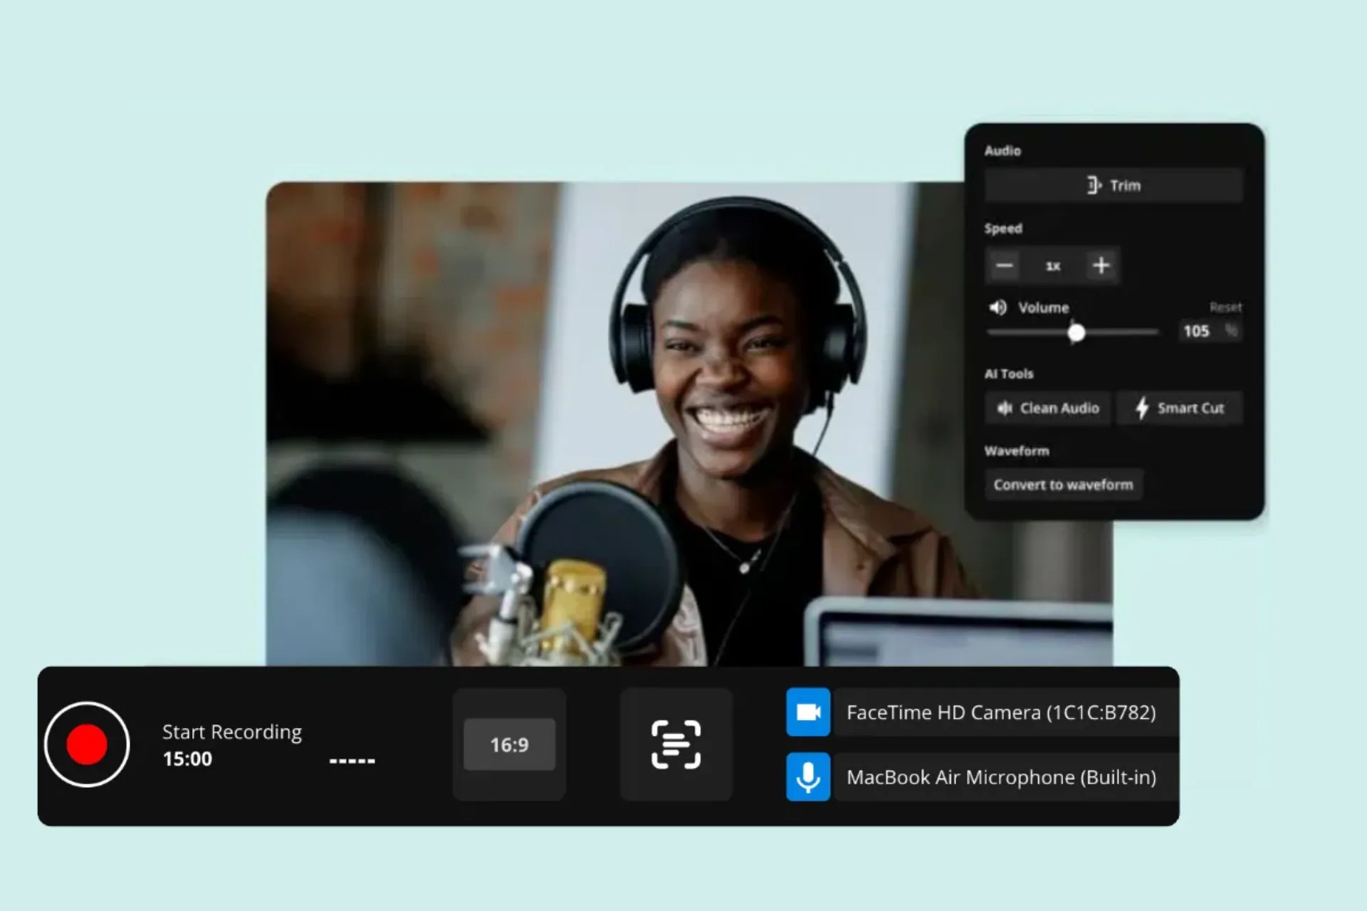Click the 1x speed value
Viewport: 1367px width, 911px height.
[1052, 265]
